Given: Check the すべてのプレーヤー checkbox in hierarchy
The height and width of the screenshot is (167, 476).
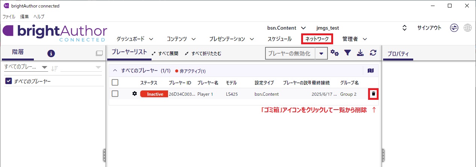Looking at the screenshot, I should click(x=9, y=81).
